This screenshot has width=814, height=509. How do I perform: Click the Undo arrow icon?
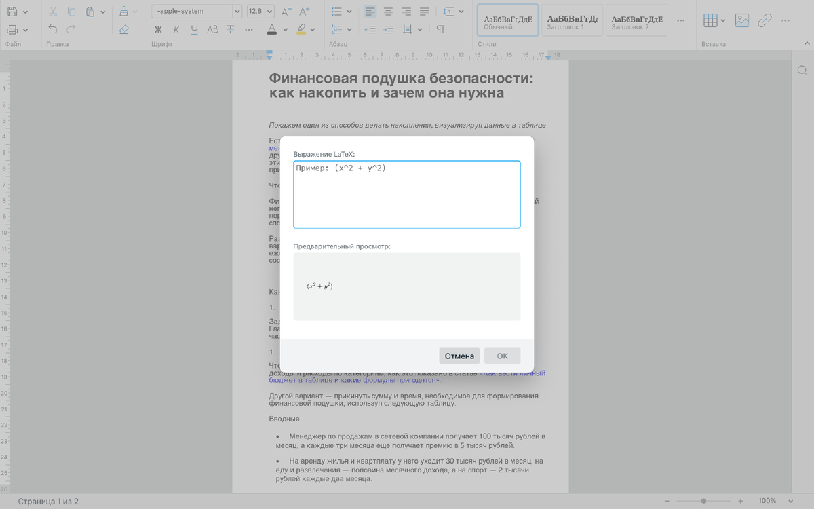(53, 30)
